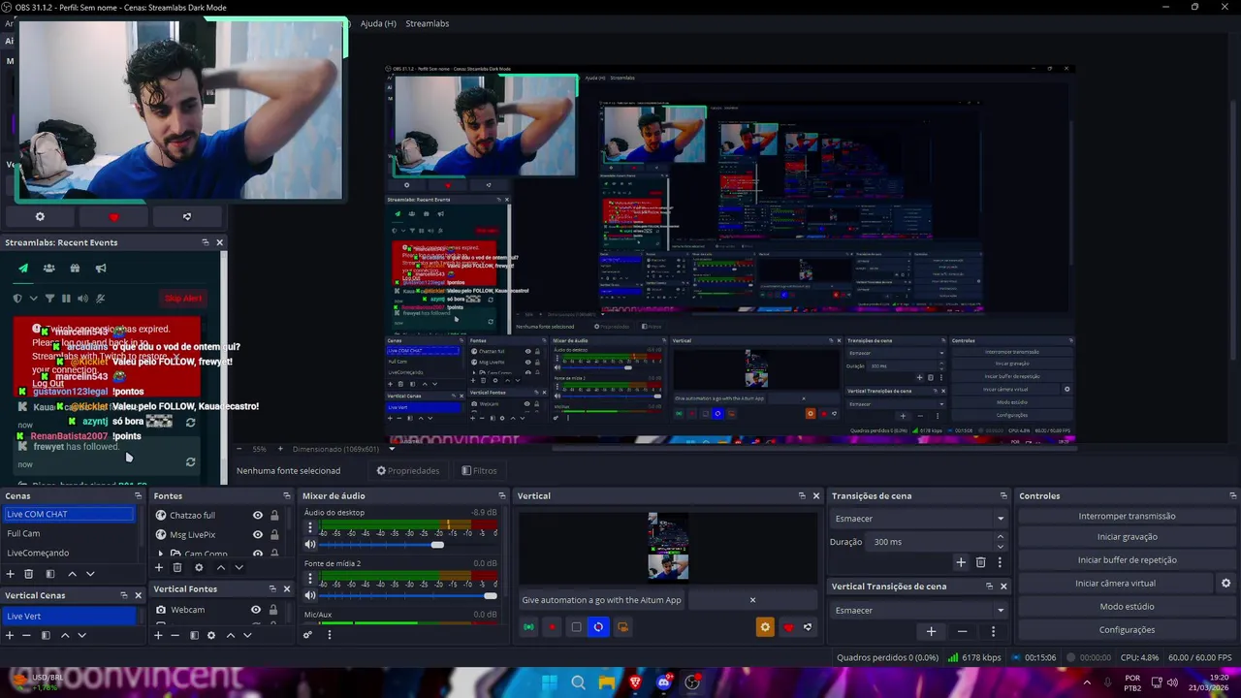Screen dimensions: 1241x698
Task: Delete the selected scene with trash icon in Cenas
Action: pos(28,574)
